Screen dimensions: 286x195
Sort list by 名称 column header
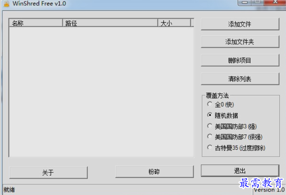[x=36, y=23]
